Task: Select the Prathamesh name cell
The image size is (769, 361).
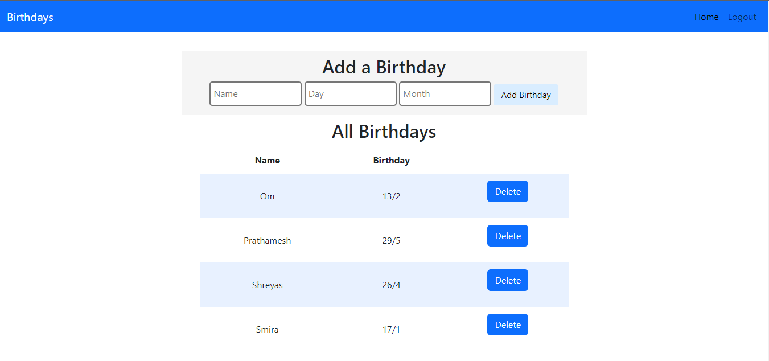Action: (268, 241)
